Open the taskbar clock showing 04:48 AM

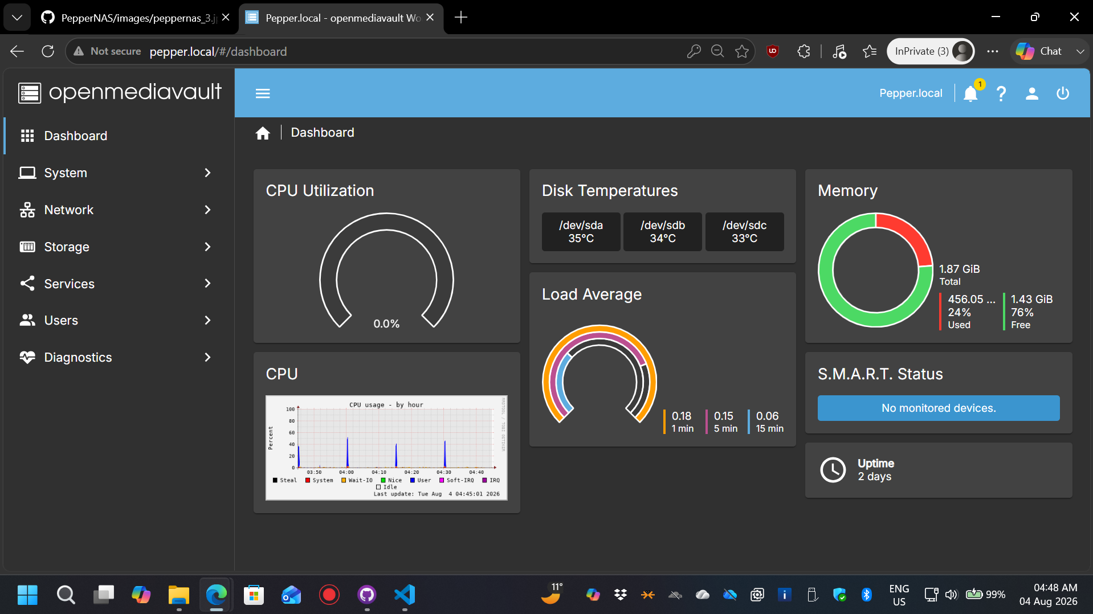(x=1049, y=595)
